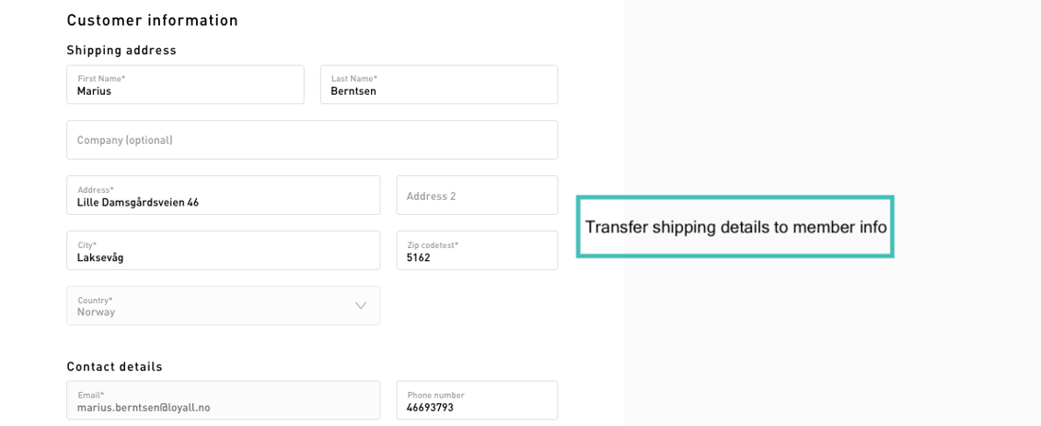Click the City field containing Laksevåg
The width and height of the screenshot is (1041, 426).
point(222,251)
